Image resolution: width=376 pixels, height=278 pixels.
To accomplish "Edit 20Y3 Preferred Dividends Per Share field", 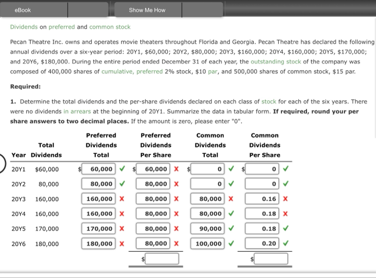I will coord(153,198).
